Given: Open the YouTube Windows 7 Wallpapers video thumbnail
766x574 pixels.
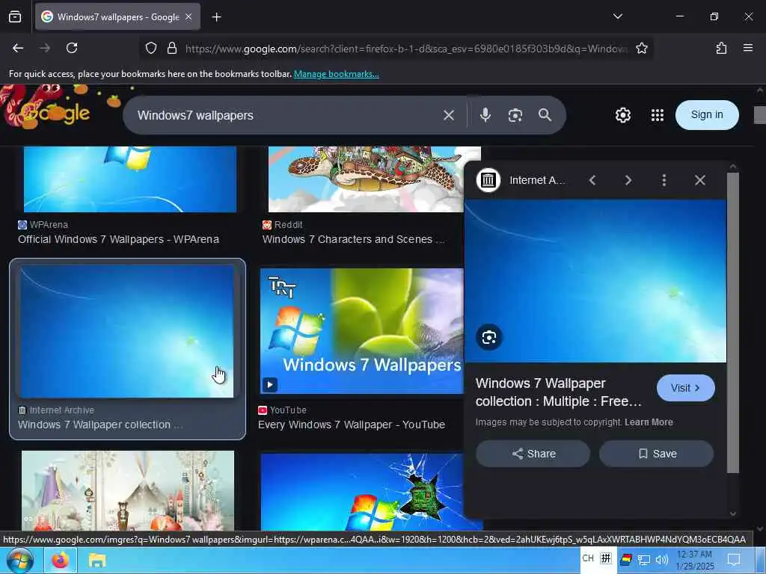Looking at the screenshot, I should pos(361,331).
